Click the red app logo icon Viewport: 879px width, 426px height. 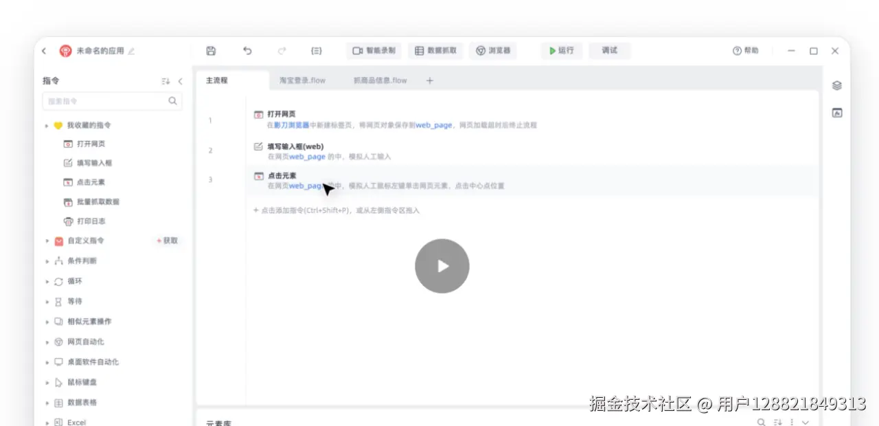tap(65, 51)
